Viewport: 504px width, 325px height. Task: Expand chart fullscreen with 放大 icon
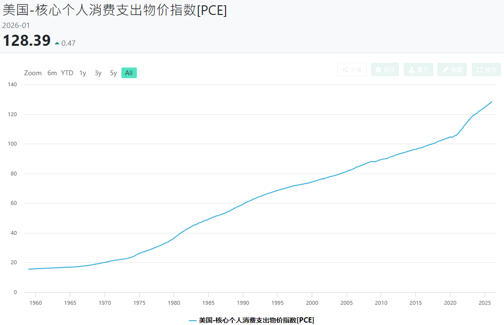[x=486, y=69]
